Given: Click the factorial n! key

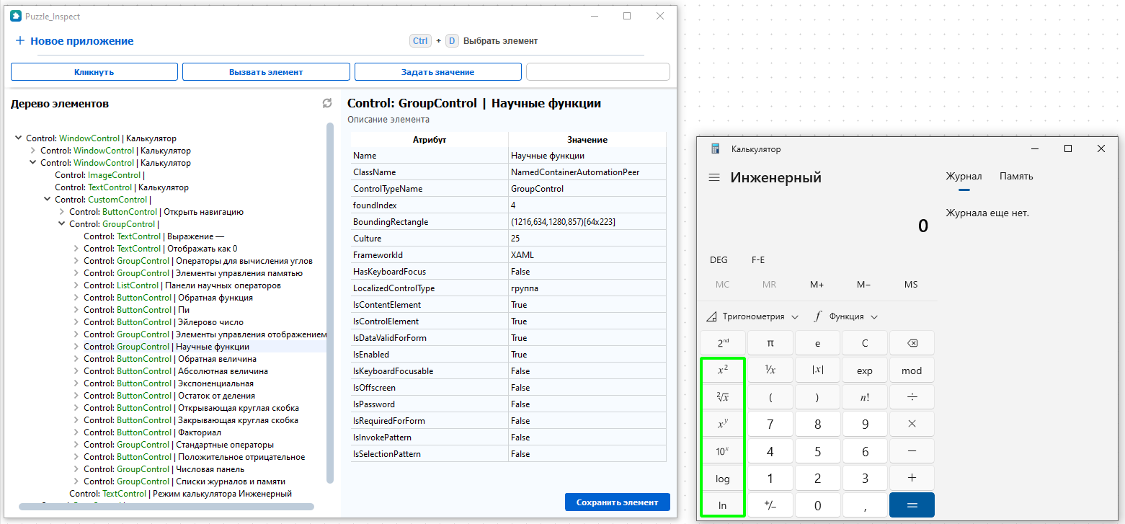Looking at the screenshot, I should tap(865, 397).
